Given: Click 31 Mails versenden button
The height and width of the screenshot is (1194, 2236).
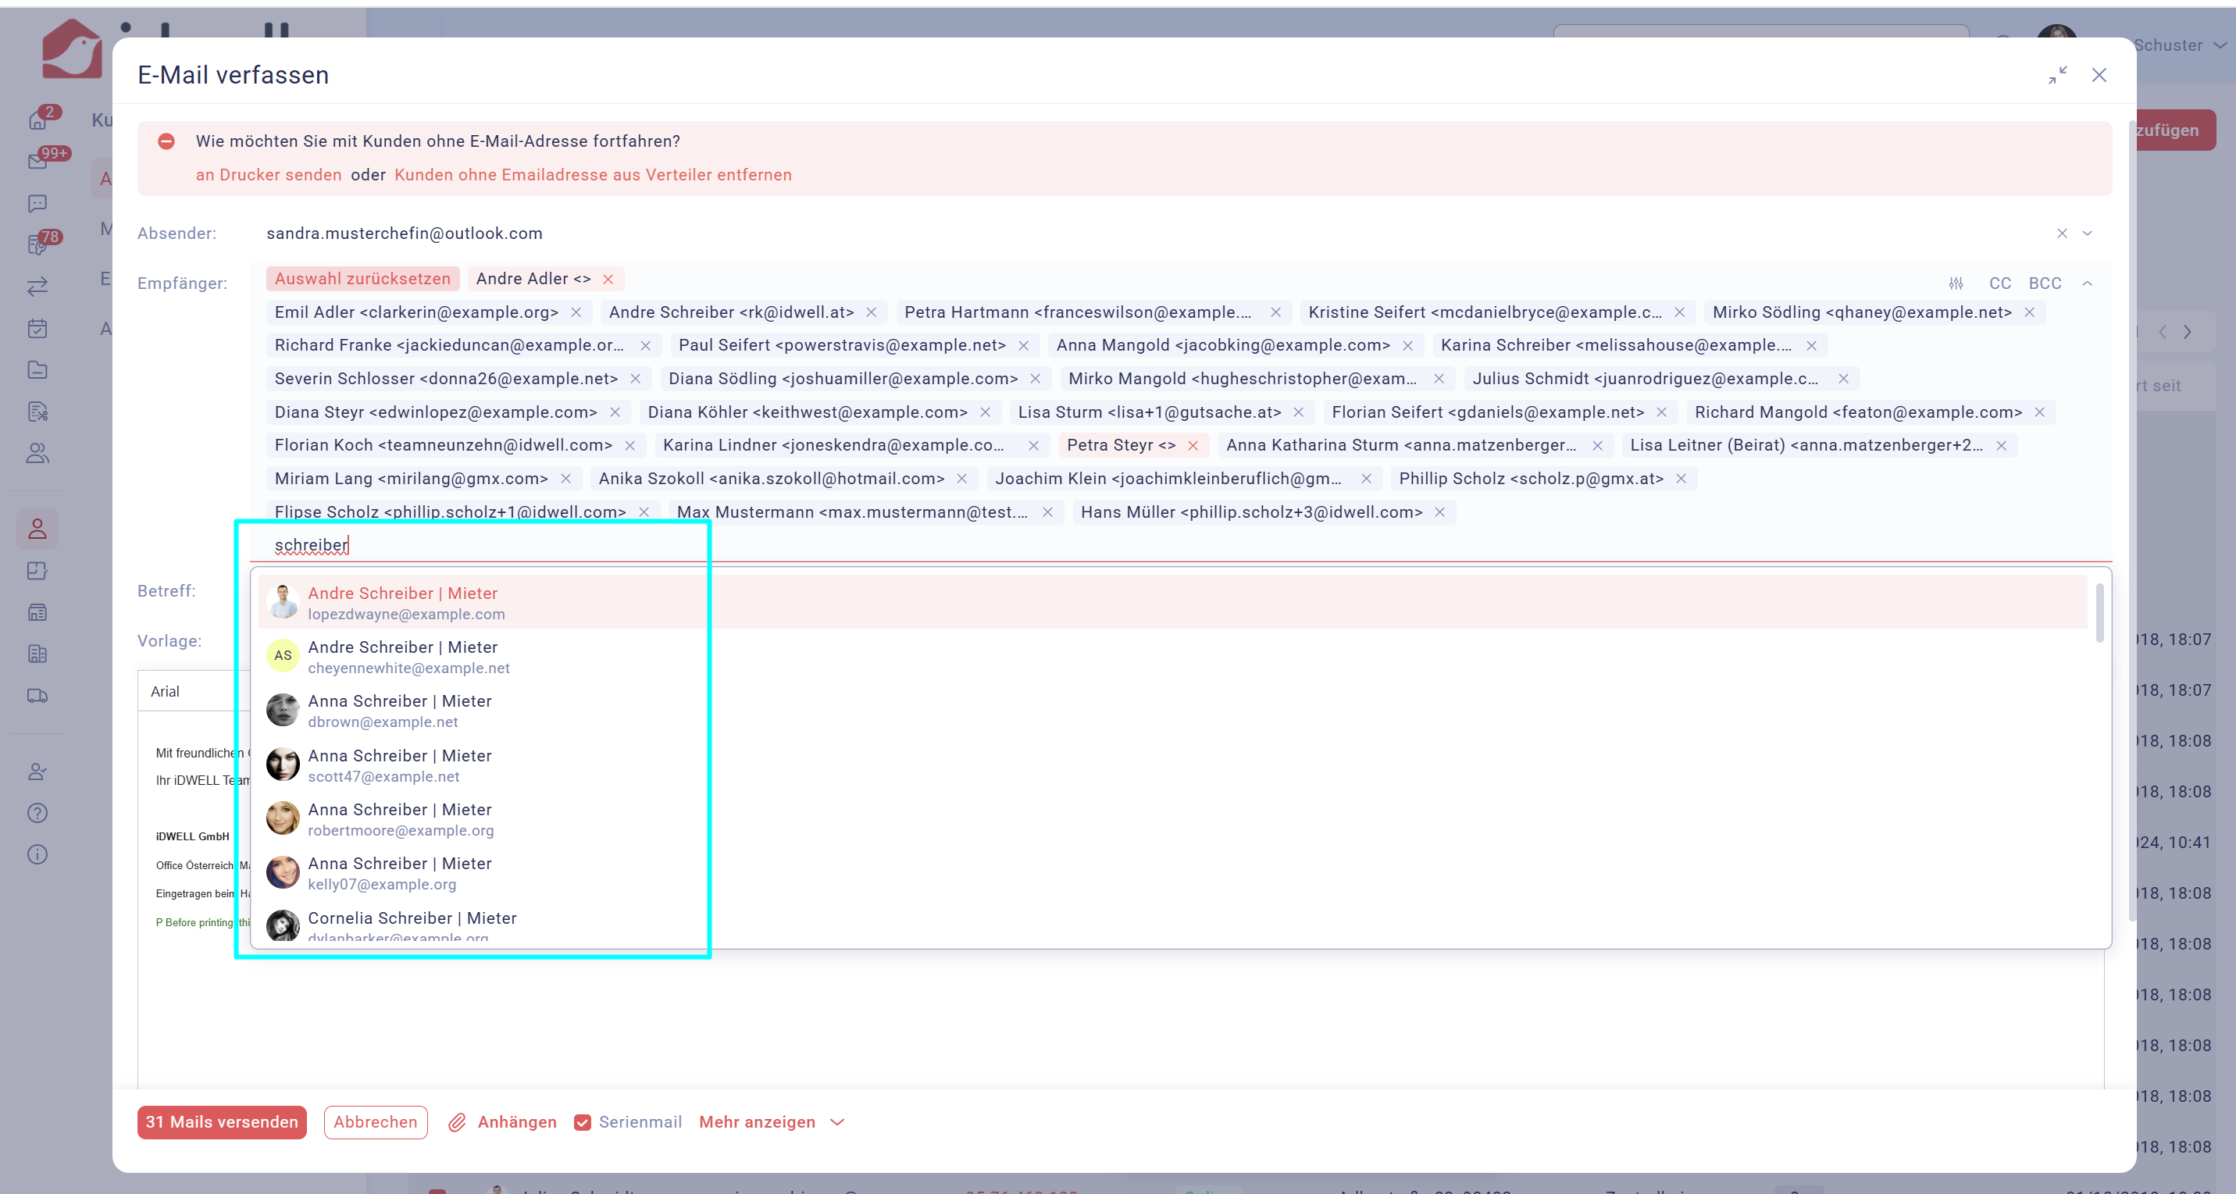Looking at the screenshot, I should [221, 1123].
